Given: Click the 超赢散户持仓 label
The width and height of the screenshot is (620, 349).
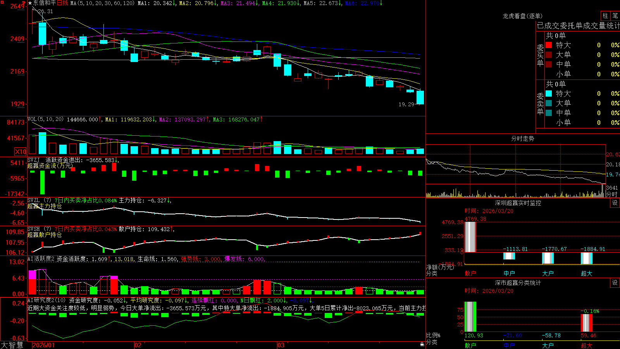Looking at the screenshot, I should [x=45, y=235].
